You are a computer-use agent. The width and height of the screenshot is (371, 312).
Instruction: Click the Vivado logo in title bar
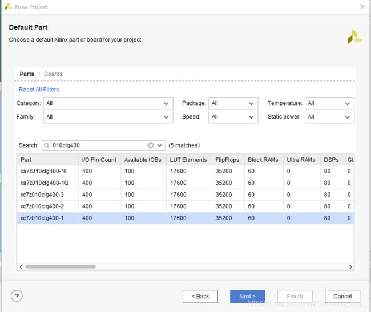coord(9,7)
